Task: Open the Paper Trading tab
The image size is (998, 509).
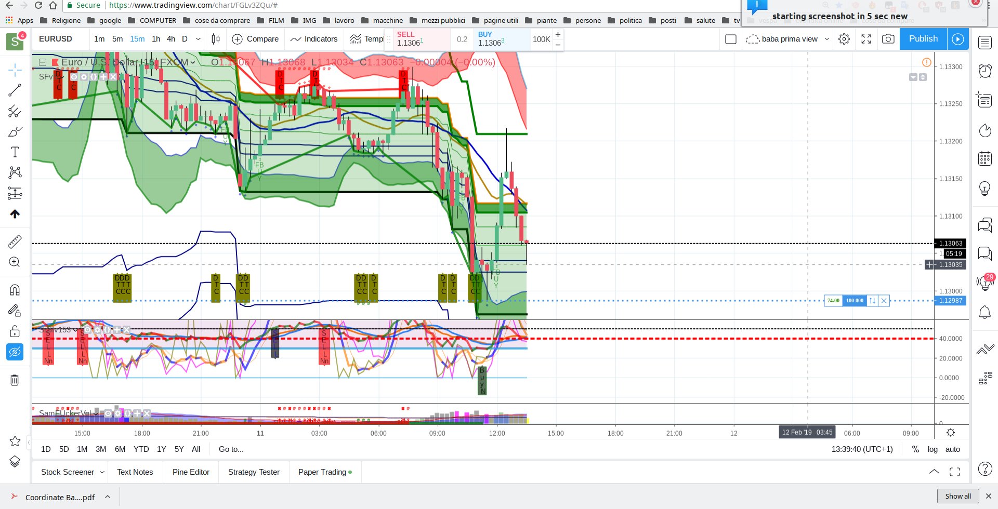Action: point(325,472)
